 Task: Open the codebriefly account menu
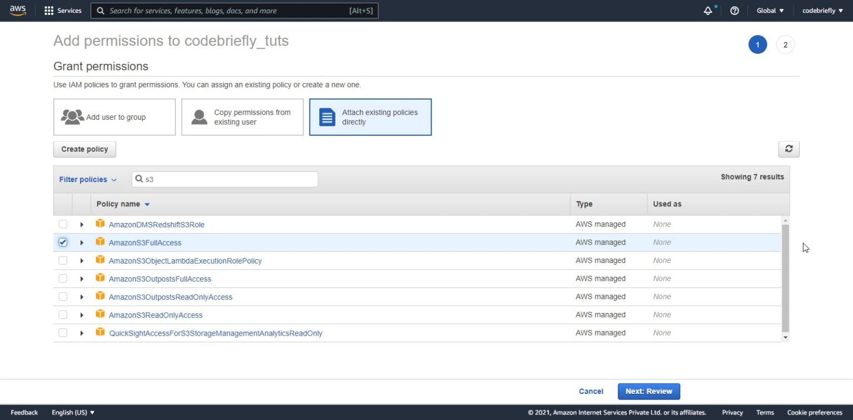click(822, 11)
